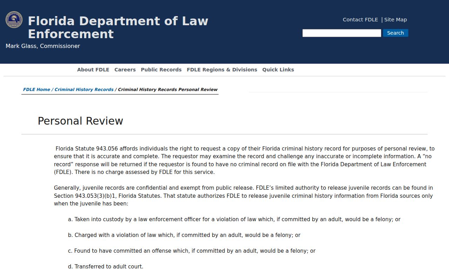Go to Criminal History Records breadcrumb
This screenshot has width=449, height=280.
click(84, 90)
